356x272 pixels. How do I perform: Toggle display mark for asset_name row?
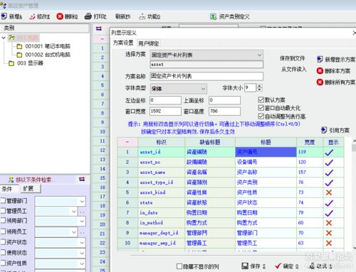point(329,173)
